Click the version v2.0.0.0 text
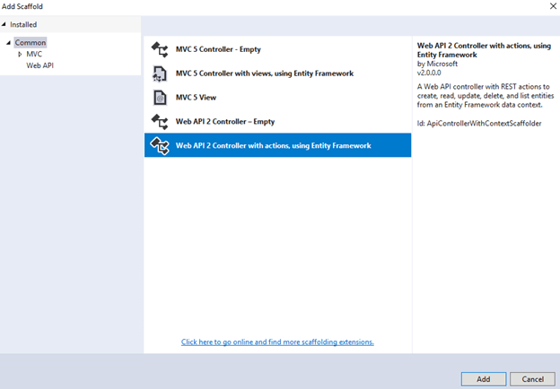This screenshot has height=389, width=560. pos(429,73)
